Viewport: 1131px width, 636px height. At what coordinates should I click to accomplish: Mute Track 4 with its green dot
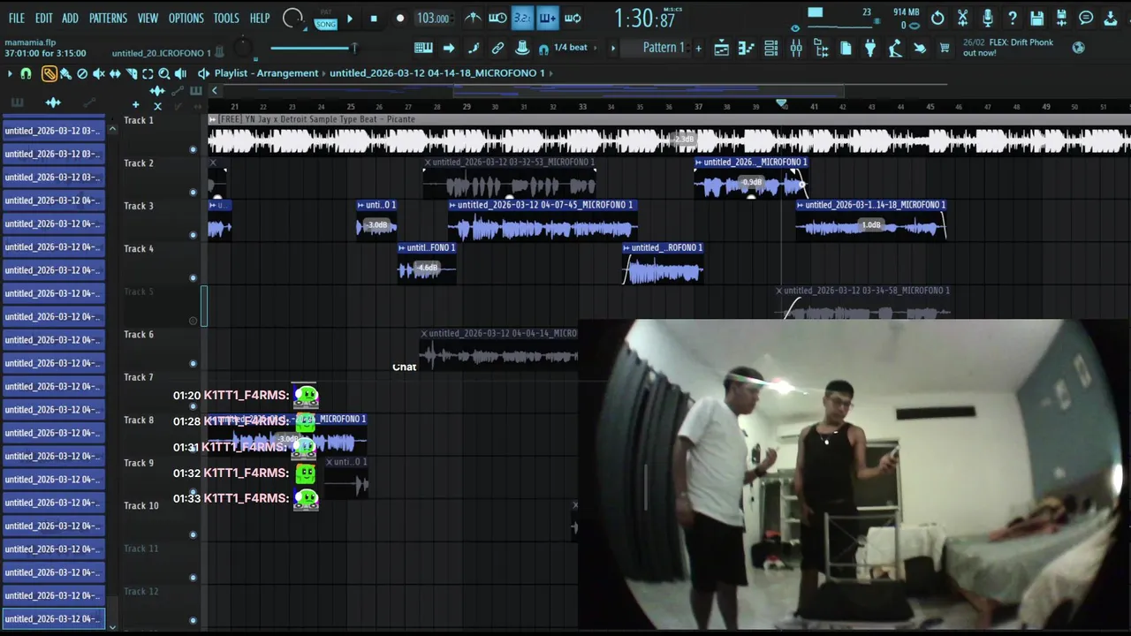(193, 277)
